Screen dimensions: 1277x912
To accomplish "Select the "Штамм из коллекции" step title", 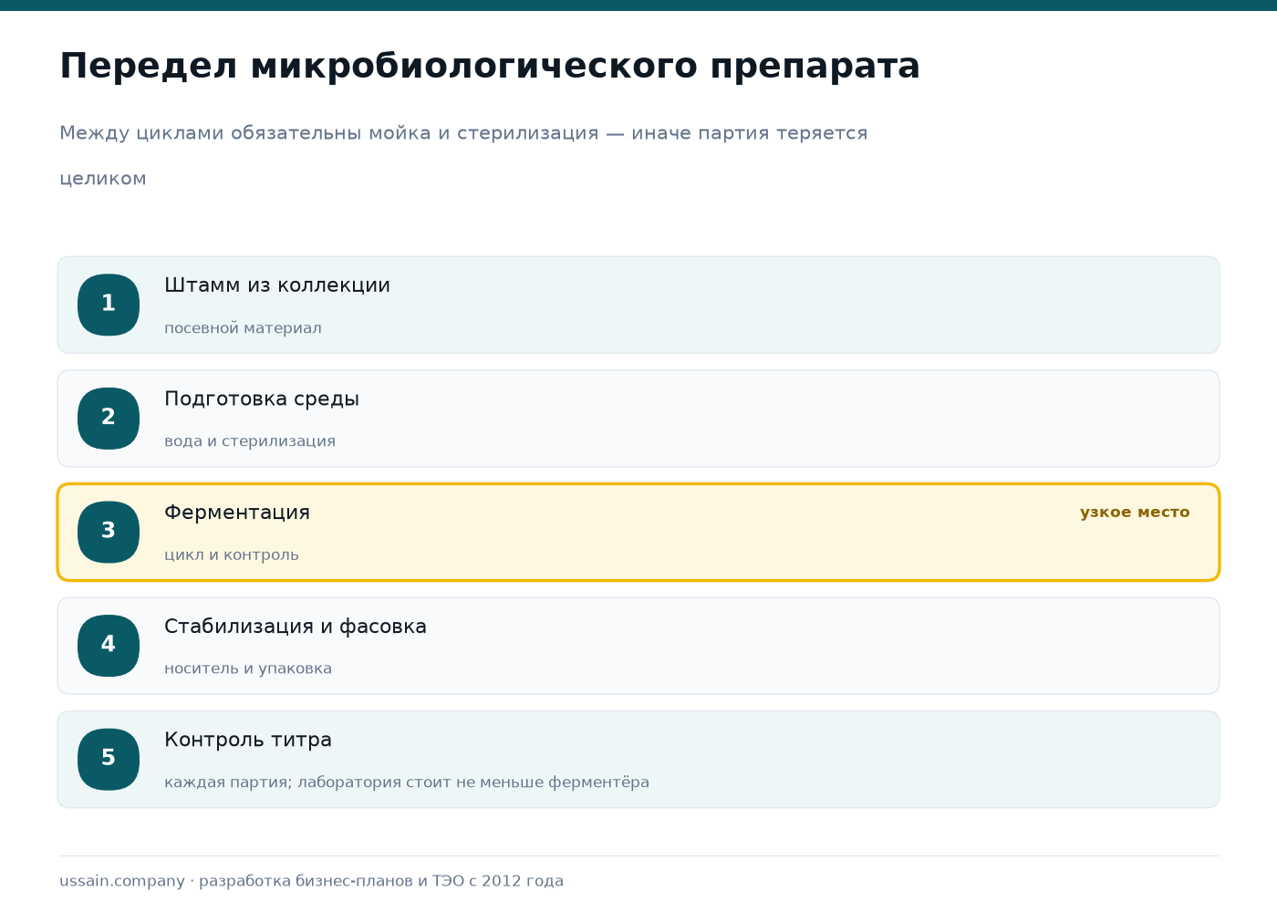I will point(277,285).
